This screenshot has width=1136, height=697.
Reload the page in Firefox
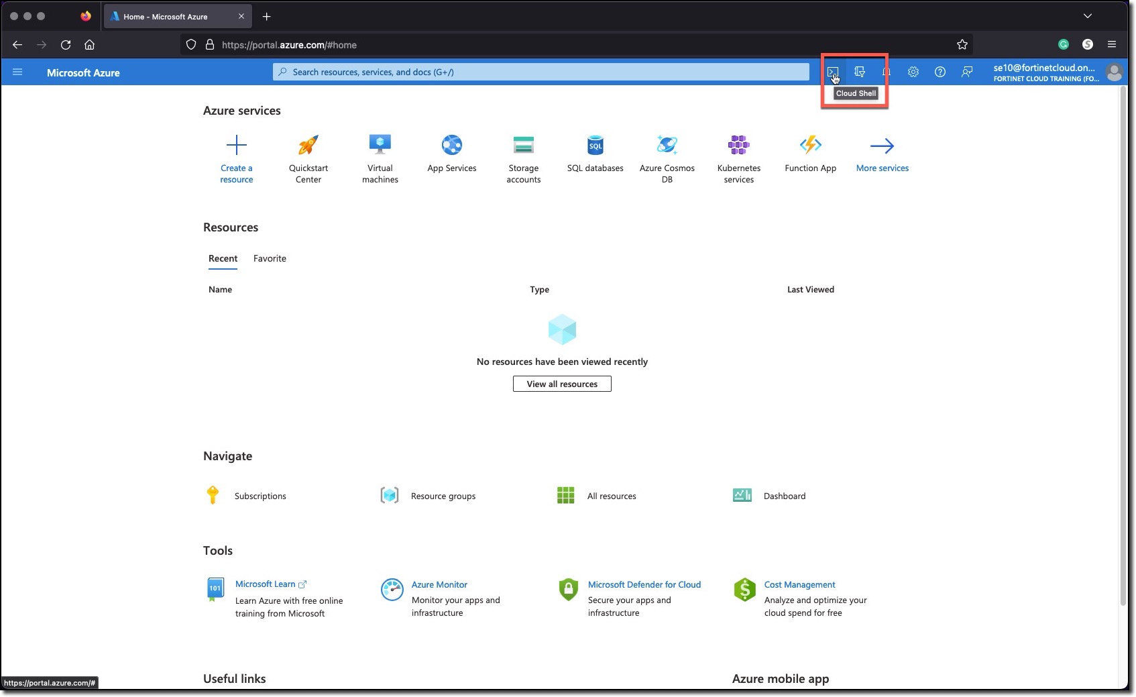coord(66,44)
